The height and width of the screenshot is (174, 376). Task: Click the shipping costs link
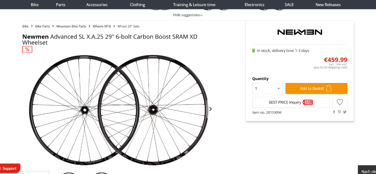[338, 67]
